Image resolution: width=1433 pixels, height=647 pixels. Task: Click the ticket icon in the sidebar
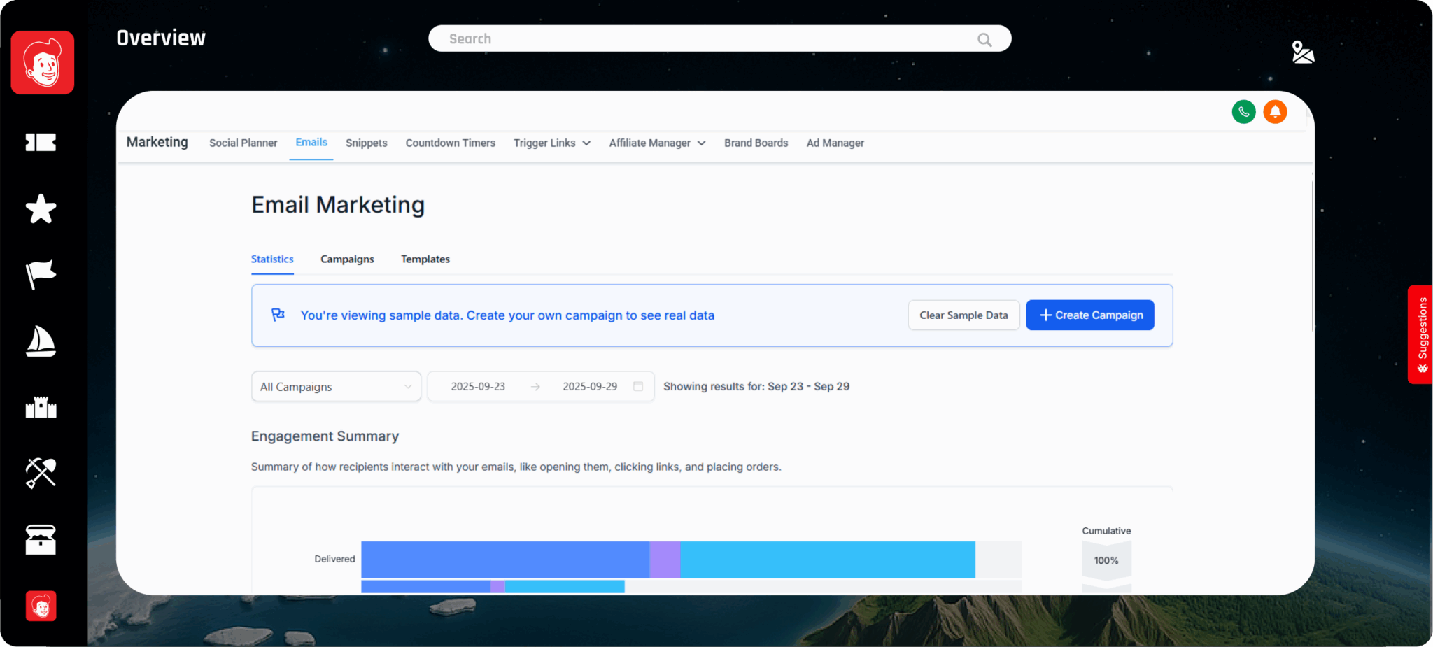coord(41,143)
